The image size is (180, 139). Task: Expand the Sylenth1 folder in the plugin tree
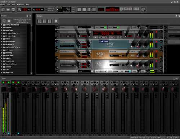1,59
